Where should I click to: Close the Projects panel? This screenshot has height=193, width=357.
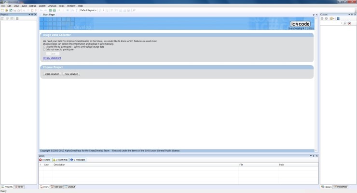(35, 14)
